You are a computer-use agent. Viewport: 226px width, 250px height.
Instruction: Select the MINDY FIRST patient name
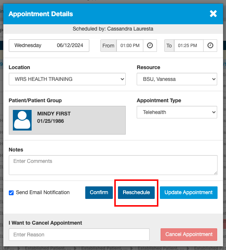(54, 114)
